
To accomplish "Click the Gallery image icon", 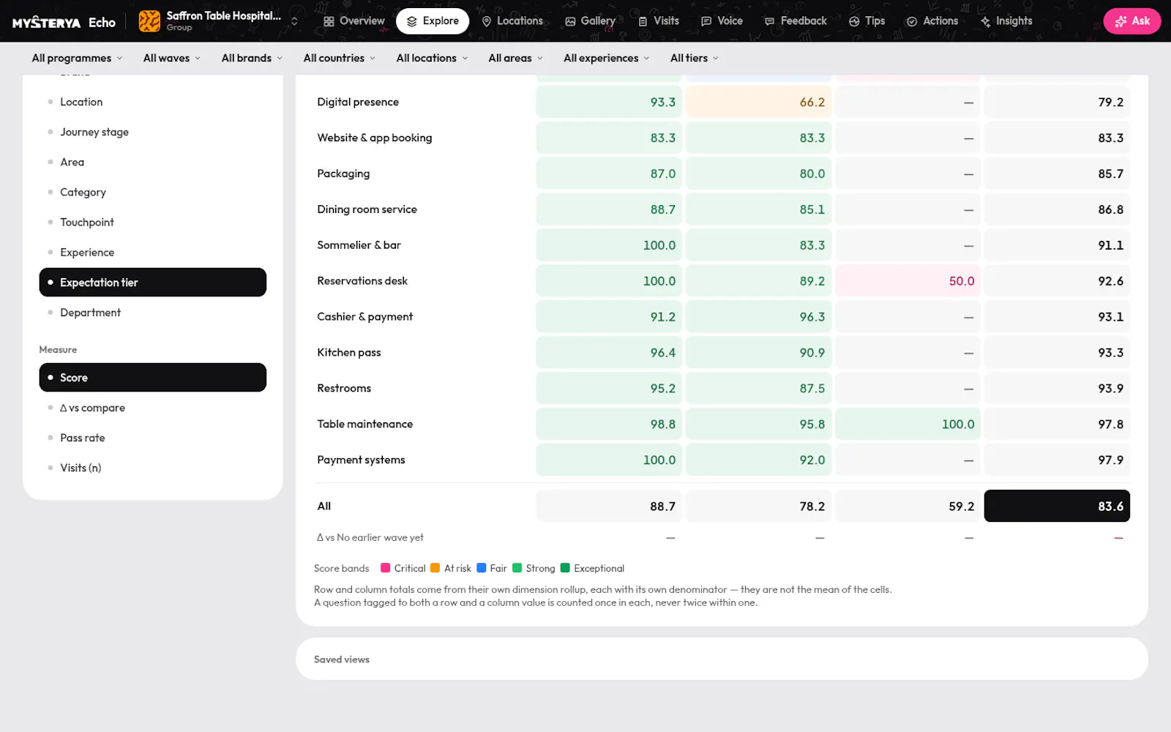I will [570, 21].
